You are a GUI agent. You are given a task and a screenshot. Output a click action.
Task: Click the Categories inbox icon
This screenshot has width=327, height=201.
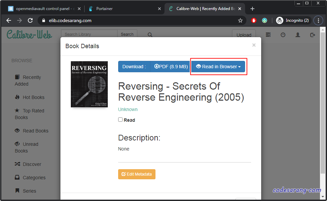coord(17,177)
